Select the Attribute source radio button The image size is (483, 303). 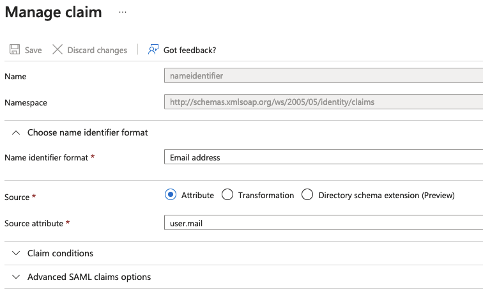point(171,195)
